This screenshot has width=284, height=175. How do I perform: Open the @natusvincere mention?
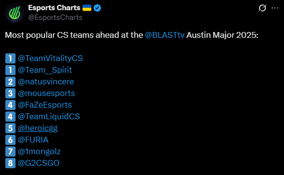tap(46, 82)
